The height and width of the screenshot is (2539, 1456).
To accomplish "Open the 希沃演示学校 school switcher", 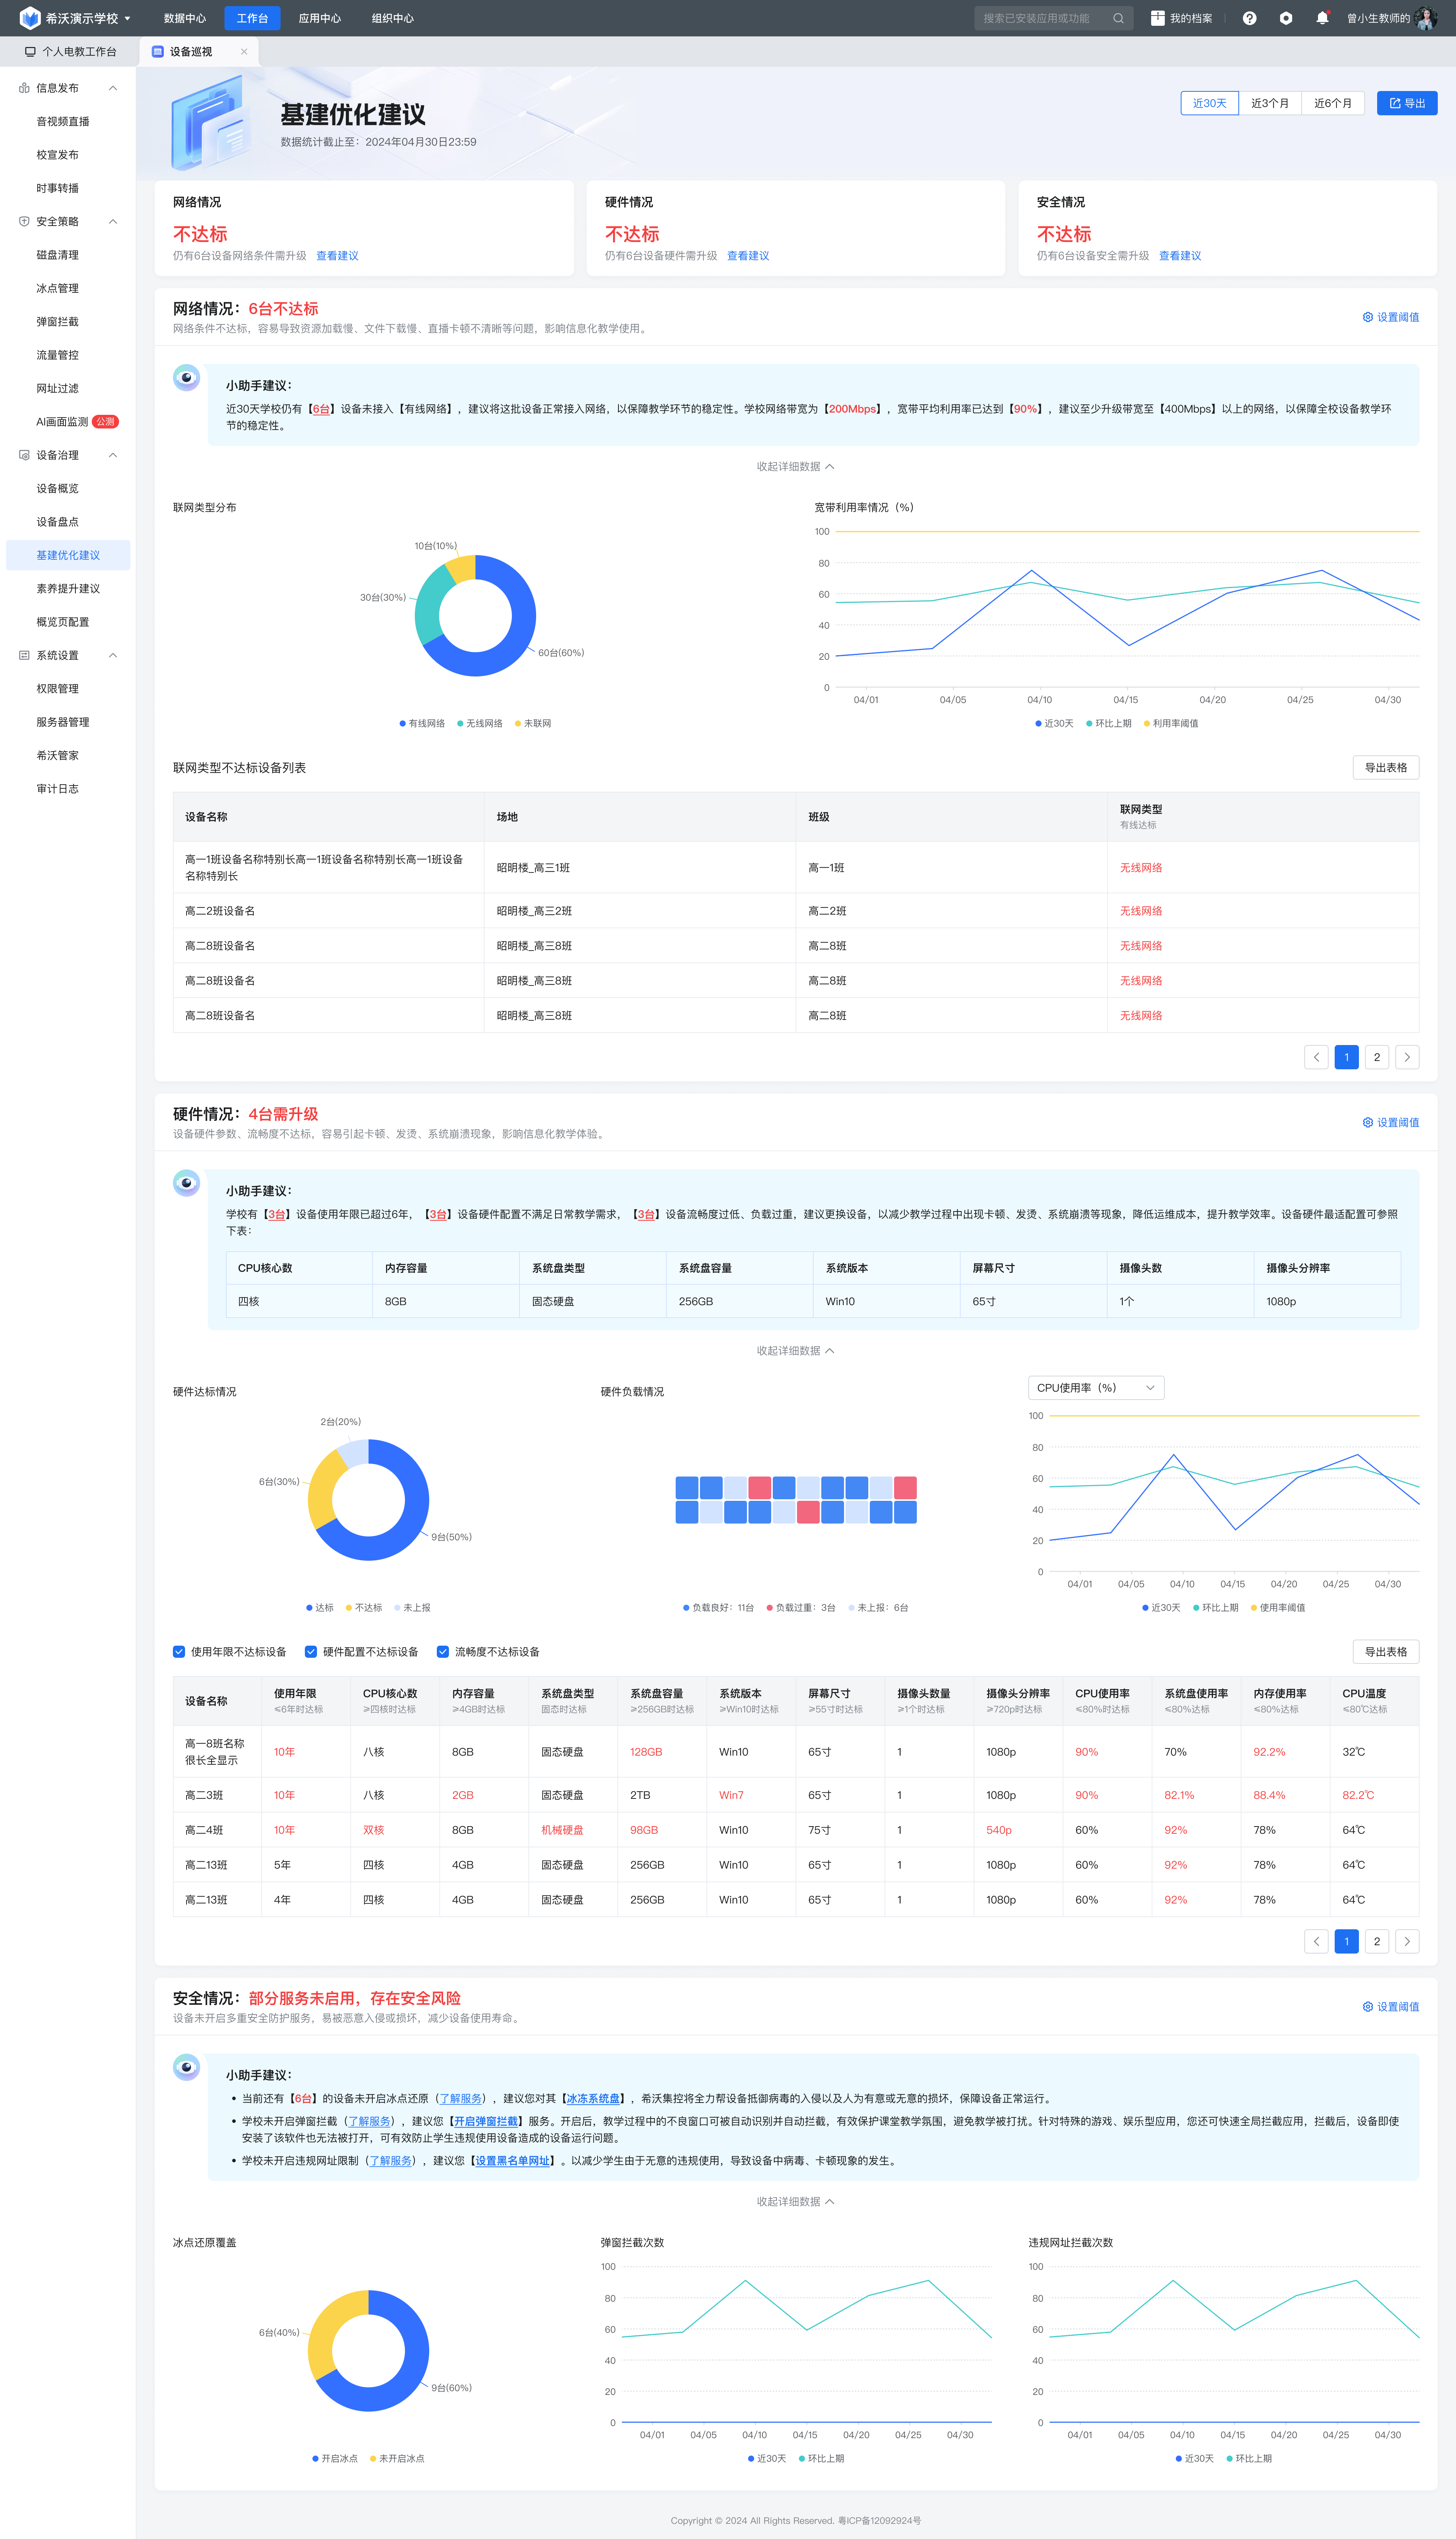I will 88,18.
